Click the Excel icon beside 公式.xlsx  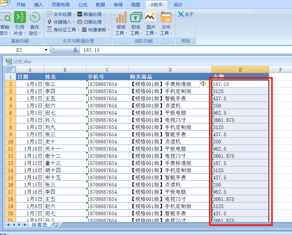point(9,61)
